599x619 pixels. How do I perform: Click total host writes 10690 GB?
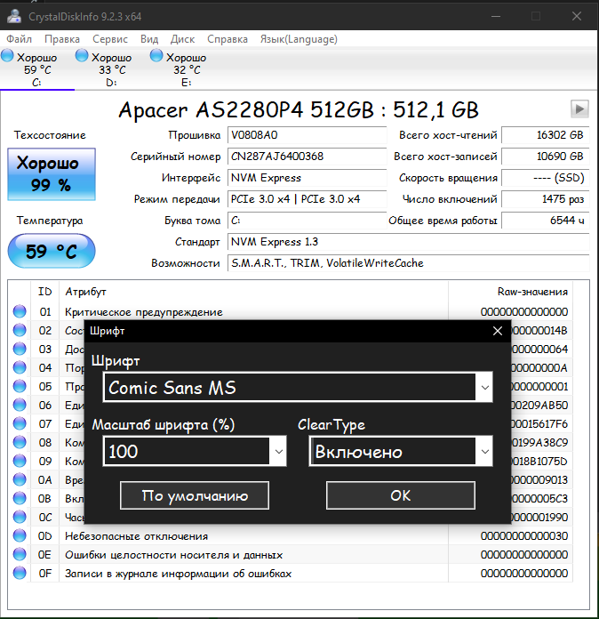point(546,157)
